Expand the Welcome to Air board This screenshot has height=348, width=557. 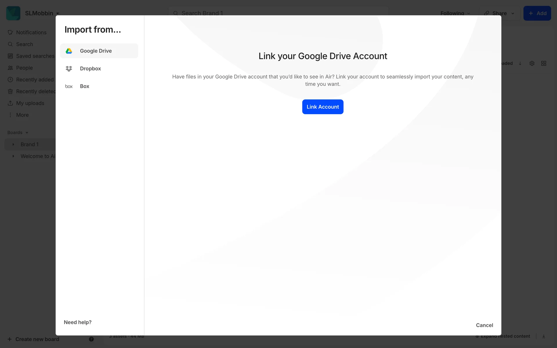(13, 156)
